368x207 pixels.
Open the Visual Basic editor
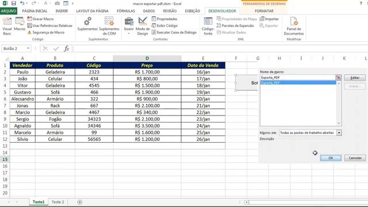(7, 26)
